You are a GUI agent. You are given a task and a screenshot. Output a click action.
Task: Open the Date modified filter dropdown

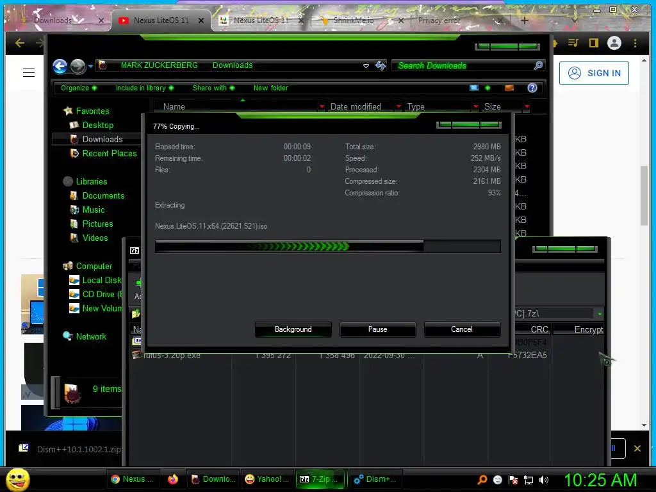click(x=398, y=106)
